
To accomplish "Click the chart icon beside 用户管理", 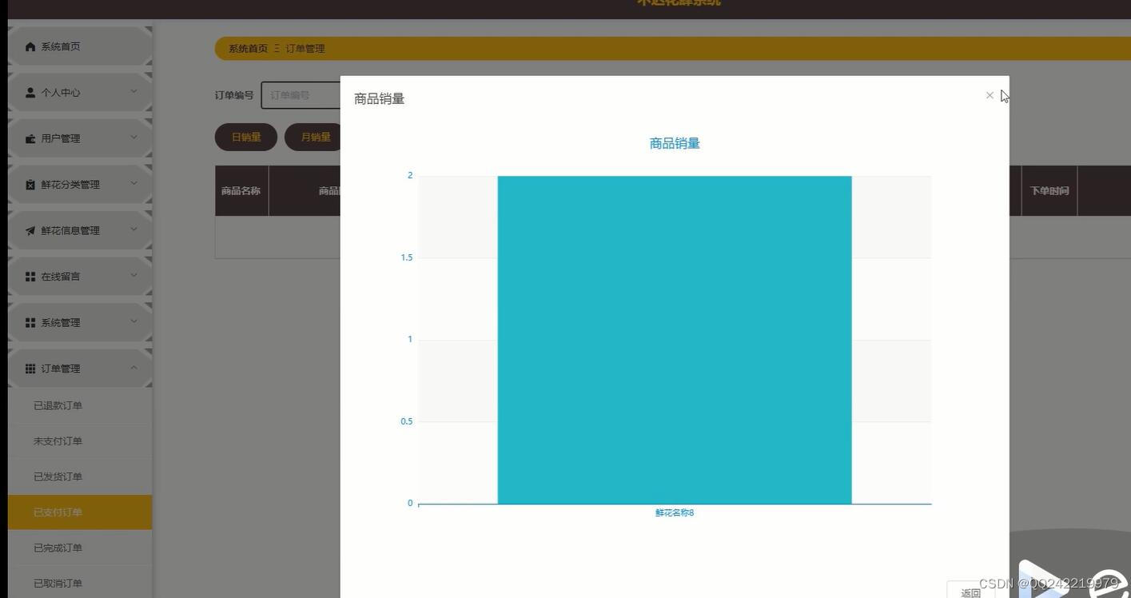I will click(x=30, y=138).
